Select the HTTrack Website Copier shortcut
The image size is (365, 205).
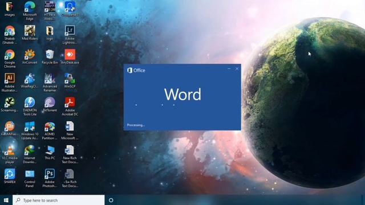(50, 11)
